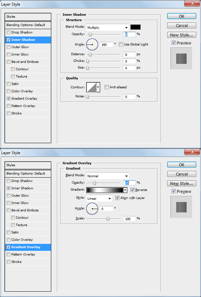Click the Gradient angle 0 input field
The height and width of the screenshot is (297, 201).
coord(106,209)
